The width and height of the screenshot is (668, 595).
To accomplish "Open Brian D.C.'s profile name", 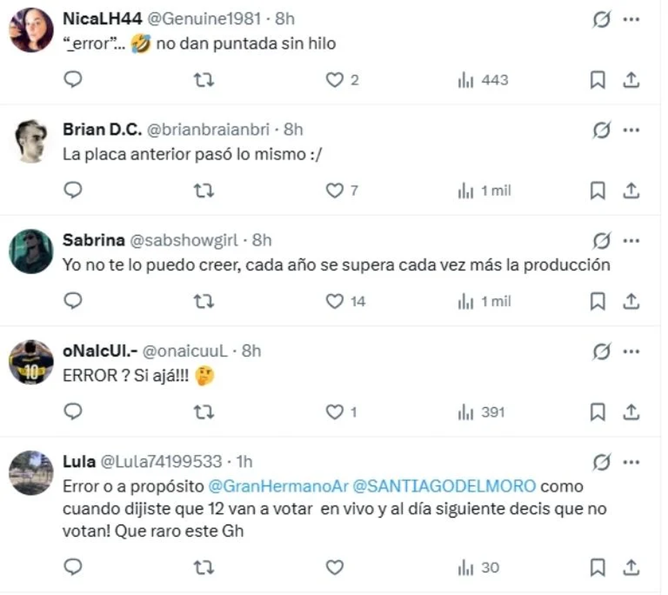I will (x=102, y=130).
